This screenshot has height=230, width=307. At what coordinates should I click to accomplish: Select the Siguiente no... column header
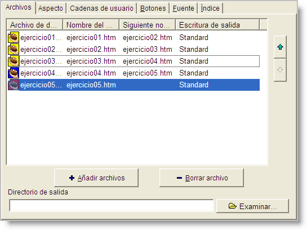pos(147,25)
